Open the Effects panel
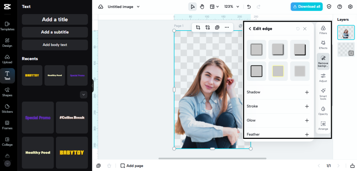This screenshot has width=357, height=171. [323, 45]
